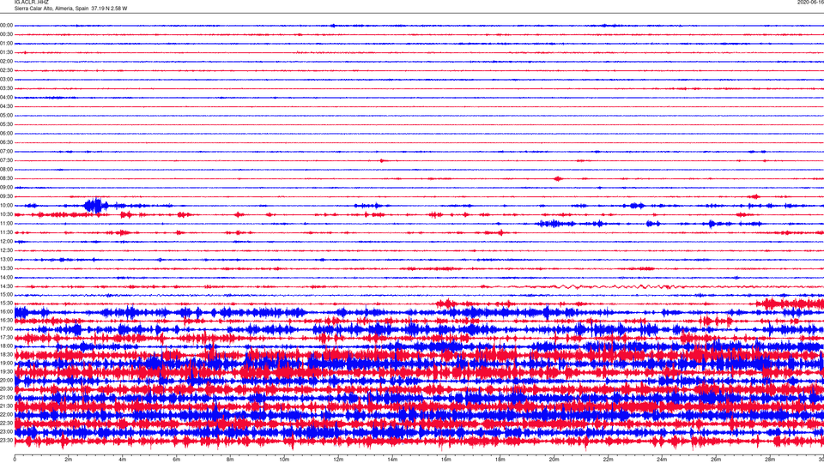Click the 15:00 time label
The width and height of the screenshot is (824, 463).
(x=6, y=295)
